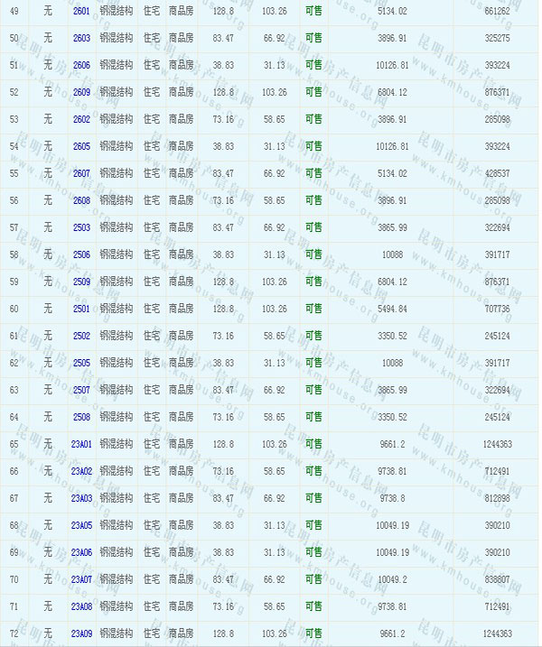Screen dimensions: 542x647
Task: View room 2608 details
Action: [x=81, y=200]
